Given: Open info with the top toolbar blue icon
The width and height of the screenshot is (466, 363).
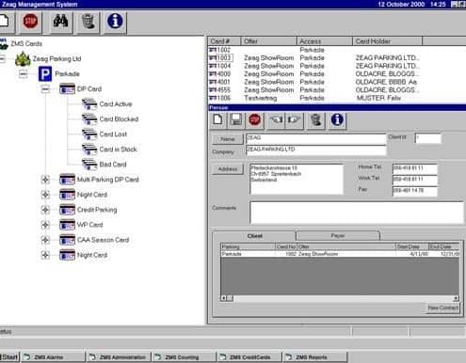Looking at the screenshot, I should (x=115, y=22).
